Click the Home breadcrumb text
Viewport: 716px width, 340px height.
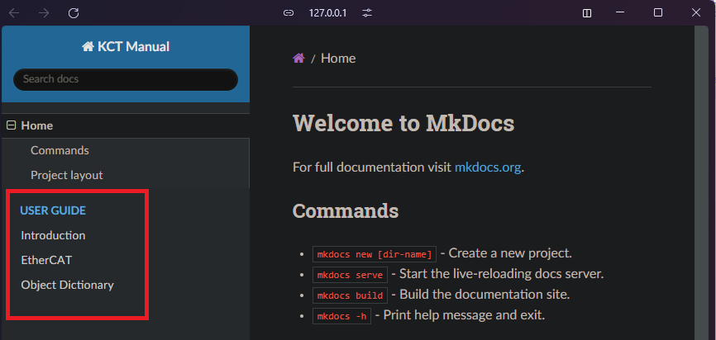tap(338, 59)
